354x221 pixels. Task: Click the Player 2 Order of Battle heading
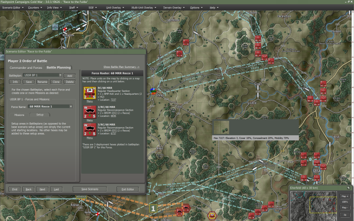(27, 61)
